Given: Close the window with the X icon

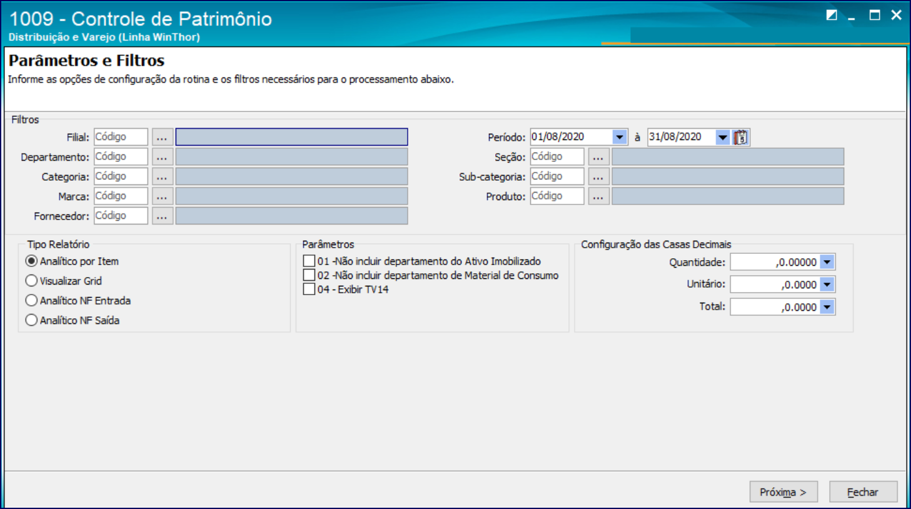Looking at the screenshot, I should (x=897, y=16).
